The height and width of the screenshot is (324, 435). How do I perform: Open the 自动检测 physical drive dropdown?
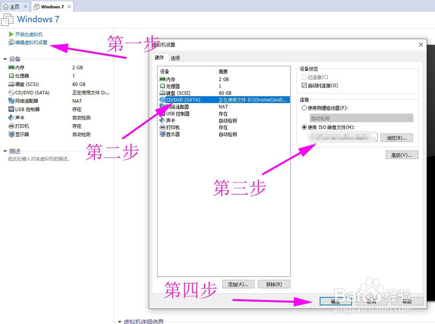point(361,118)
